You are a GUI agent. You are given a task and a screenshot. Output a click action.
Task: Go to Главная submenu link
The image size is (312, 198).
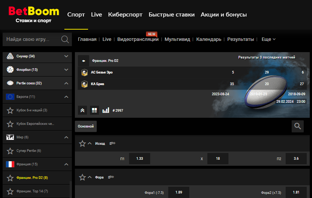pyautogui.click(x=87, y=39)
